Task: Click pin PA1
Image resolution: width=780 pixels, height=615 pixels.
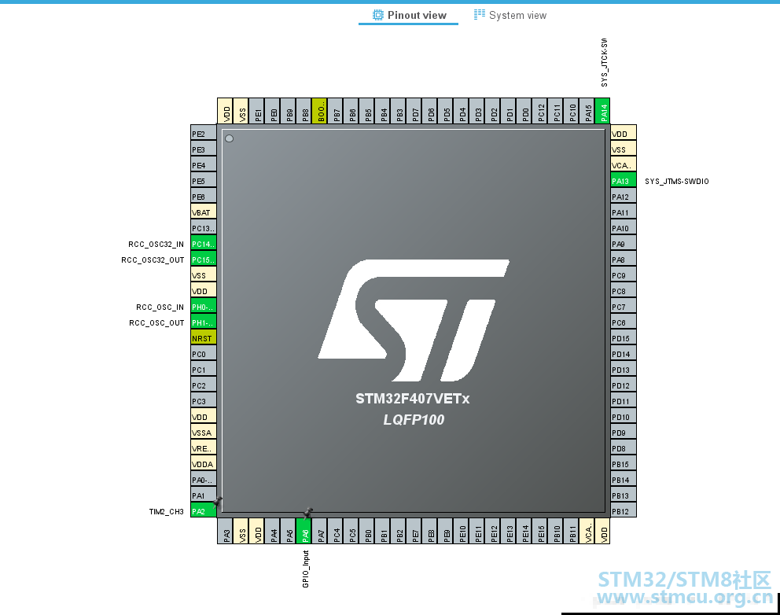Action: 204,495
